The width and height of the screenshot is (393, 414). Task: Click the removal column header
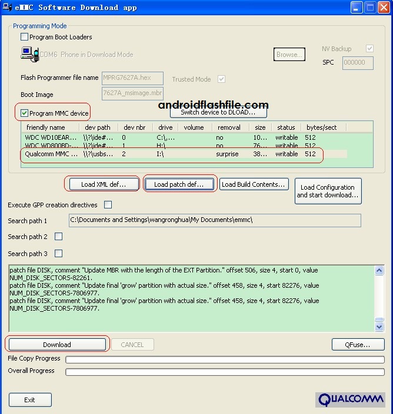(x=231, y=127)
